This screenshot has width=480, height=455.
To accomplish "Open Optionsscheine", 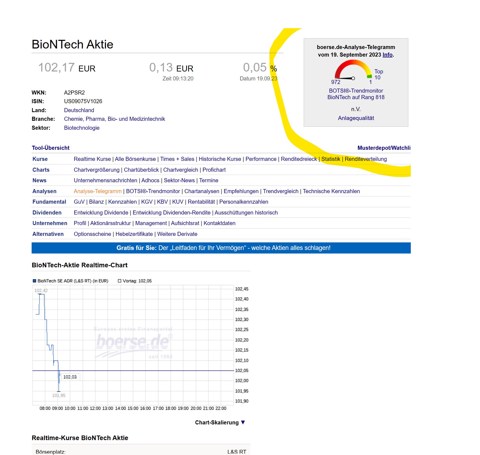I will click(92, 234).
